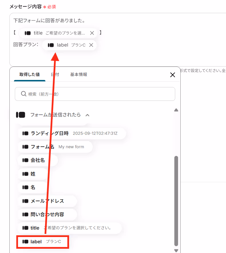
Task: Click the 回答プラン： text in message
Action: click(x=26, y=45)
